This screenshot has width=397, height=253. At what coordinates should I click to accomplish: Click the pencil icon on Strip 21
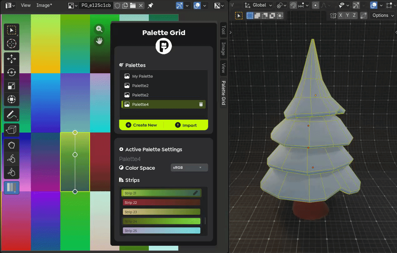coord(195,193)
